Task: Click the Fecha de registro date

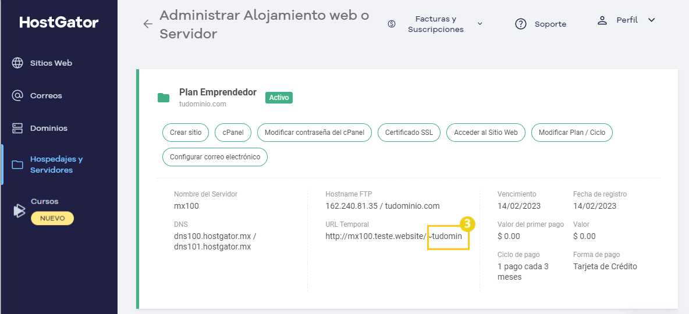Action: [595, 206]
